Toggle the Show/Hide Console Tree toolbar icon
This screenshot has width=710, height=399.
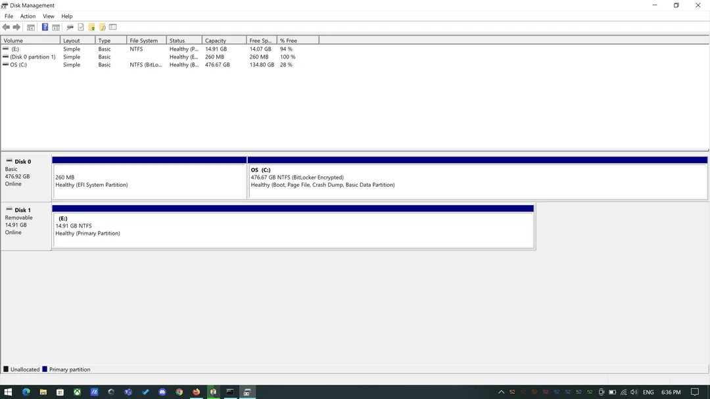(31, 27)
